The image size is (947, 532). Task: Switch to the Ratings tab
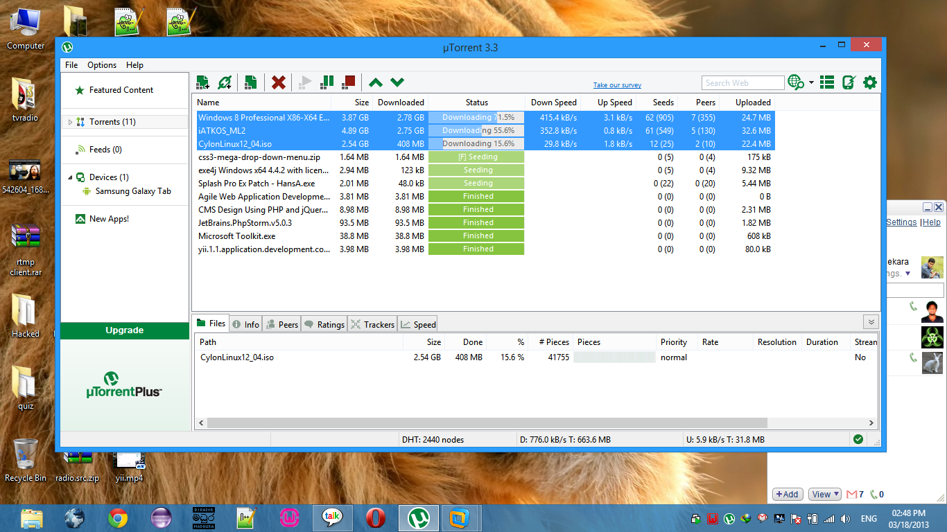(x=324, y=324)
